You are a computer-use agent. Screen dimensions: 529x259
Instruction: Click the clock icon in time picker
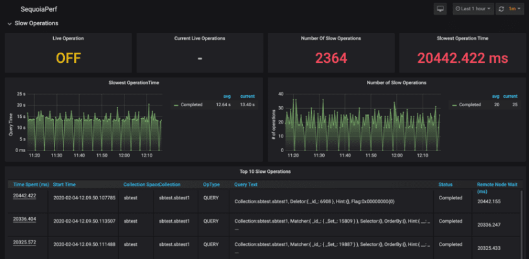(x=459, y=9)
